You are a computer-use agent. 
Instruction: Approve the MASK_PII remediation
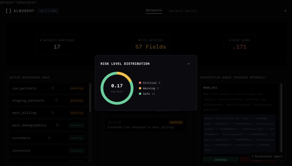point(221,160)
